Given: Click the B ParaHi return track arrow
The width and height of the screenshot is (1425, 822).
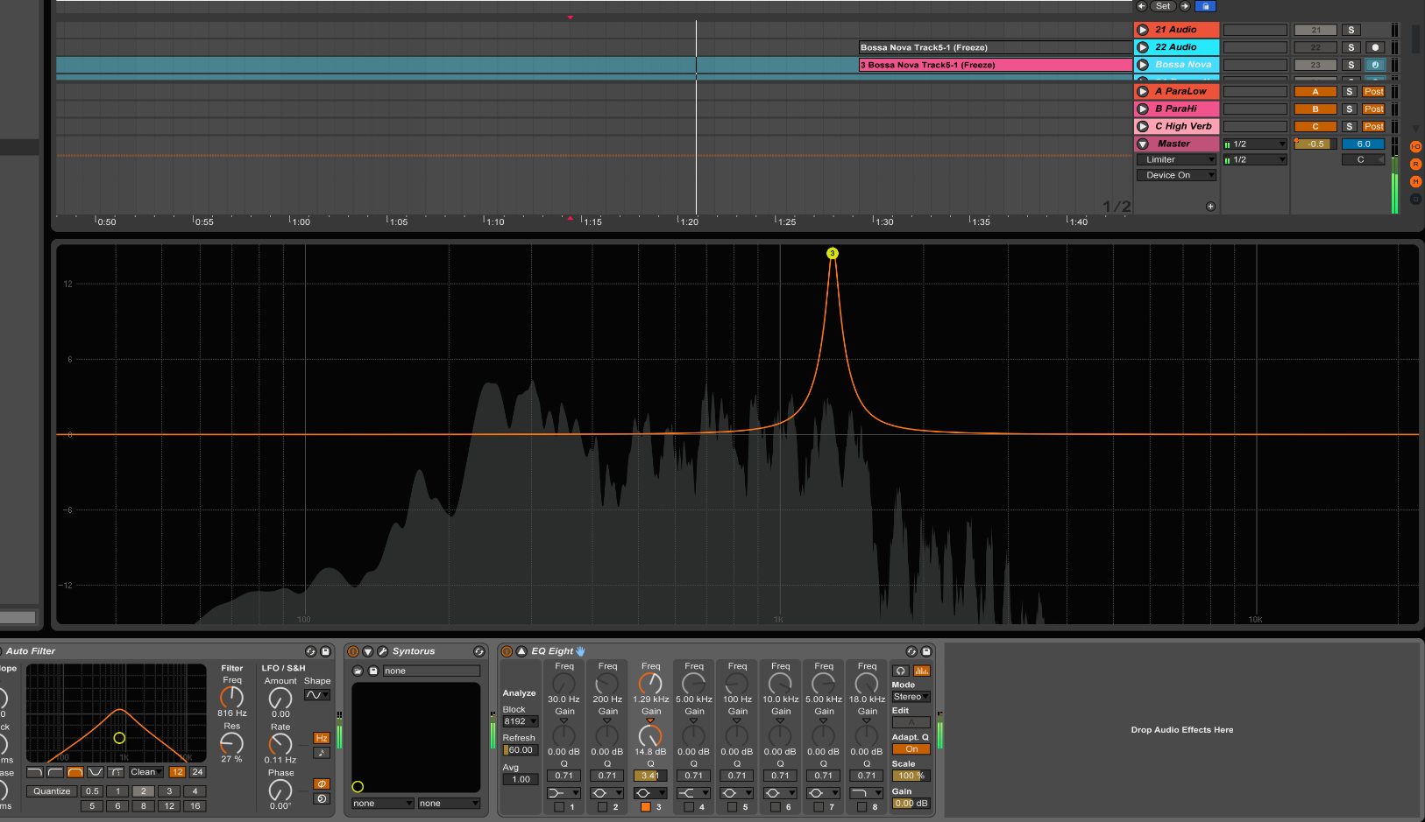Looking at the screenshot, I should pyautogui.click(x=1143, y=109).
